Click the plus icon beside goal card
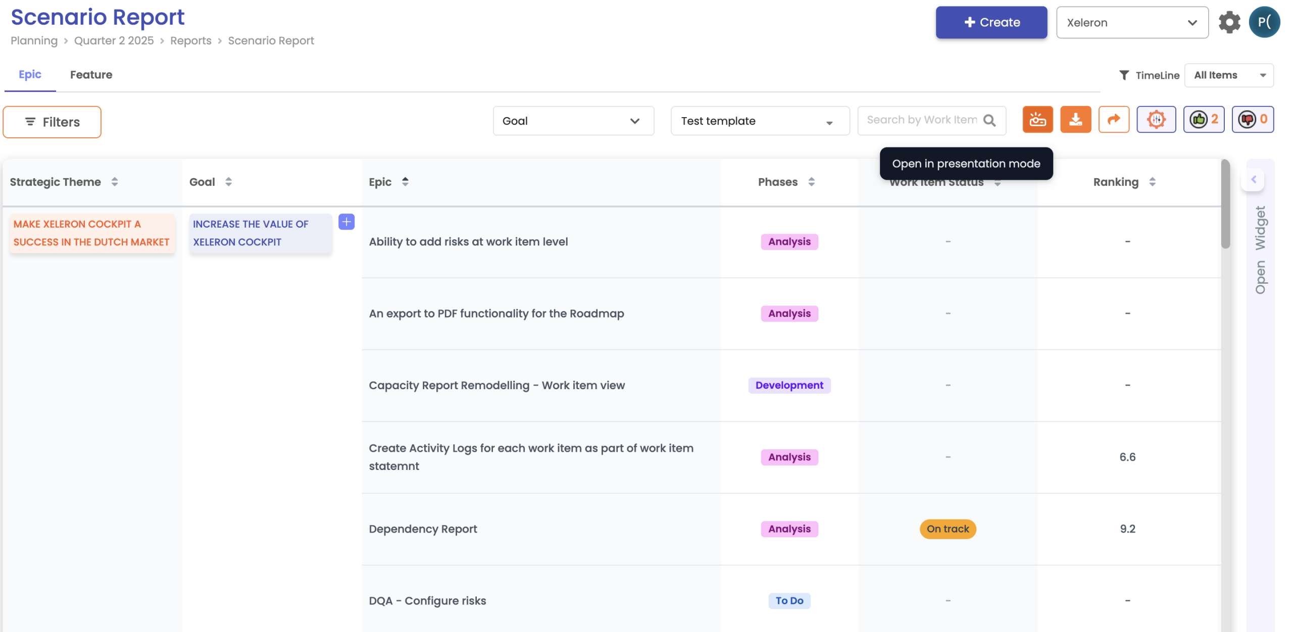 [x=346, y=222]
